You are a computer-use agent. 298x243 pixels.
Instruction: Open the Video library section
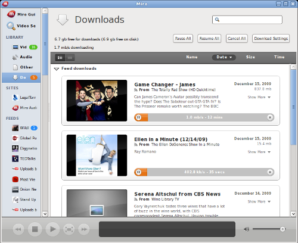pyautogui.click(x=21, y=47)
